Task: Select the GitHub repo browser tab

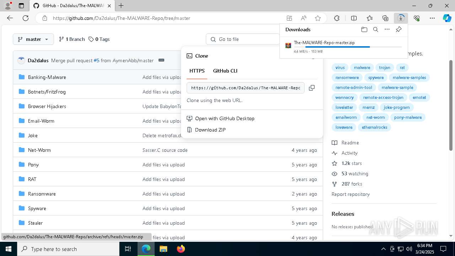Action: [73, 6]
